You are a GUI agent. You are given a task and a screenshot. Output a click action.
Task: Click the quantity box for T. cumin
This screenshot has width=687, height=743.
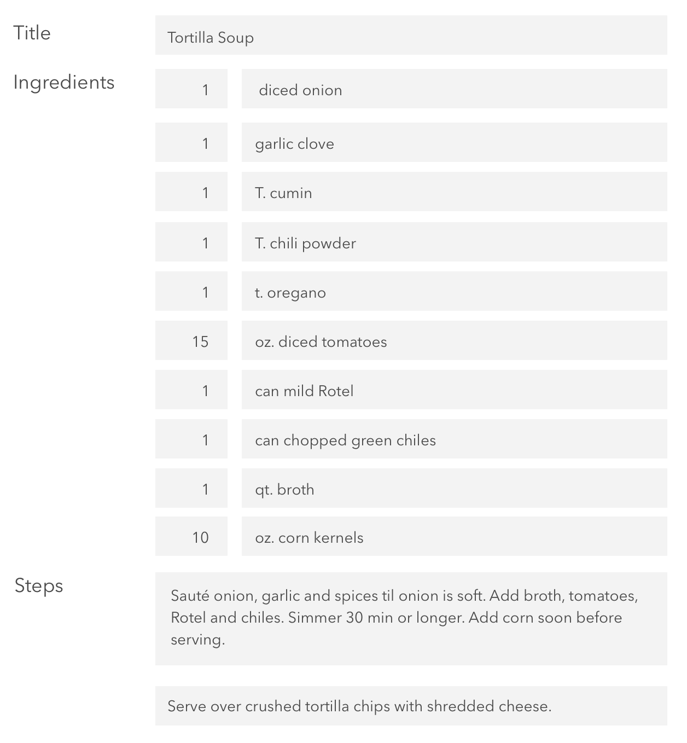coord(191,191)
